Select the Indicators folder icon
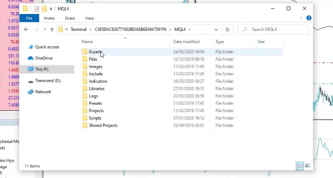Viewport: 333px width, 178px height. click(x=85, y=81)
